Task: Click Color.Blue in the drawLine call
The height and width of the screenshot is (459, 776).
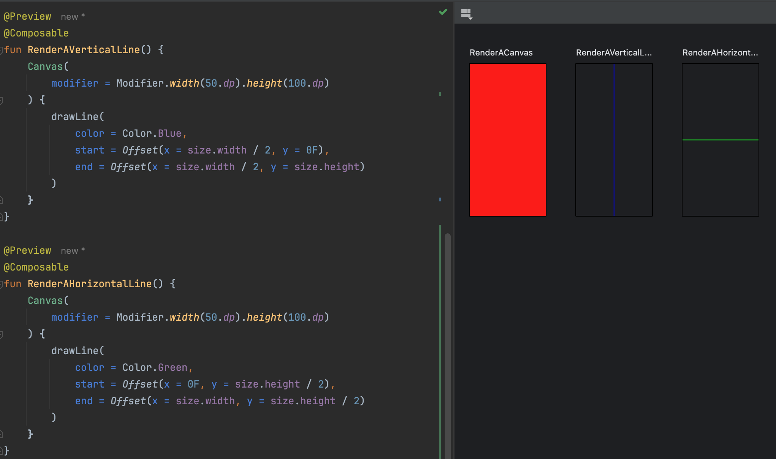Action: (152, 133)
